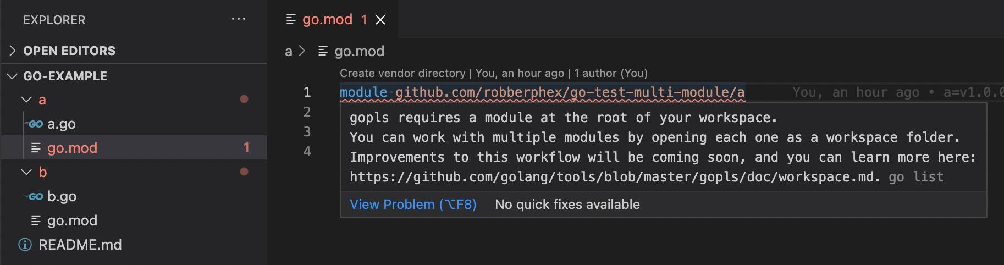Viewport: 1004px width, 265px height.
Task: Select go.mod under folder b
Action: pos(72,220)
